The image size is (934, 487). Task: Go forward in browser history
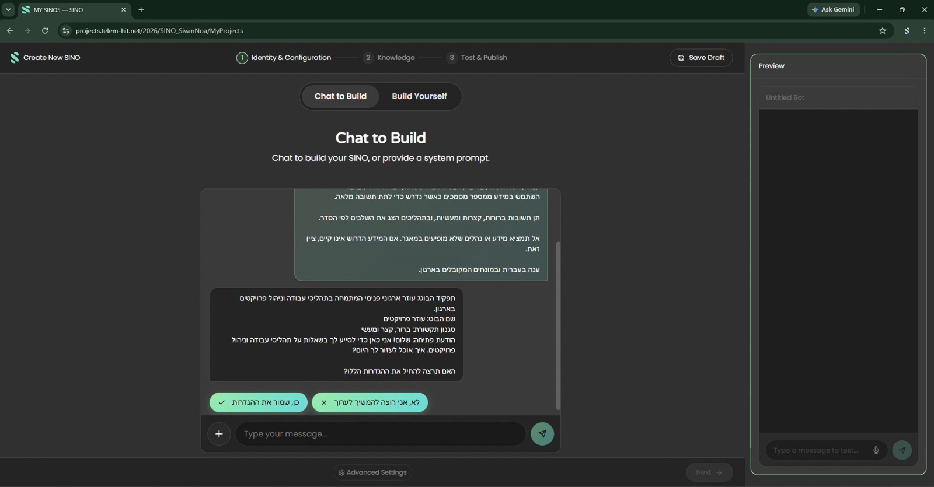click(27, 31)
